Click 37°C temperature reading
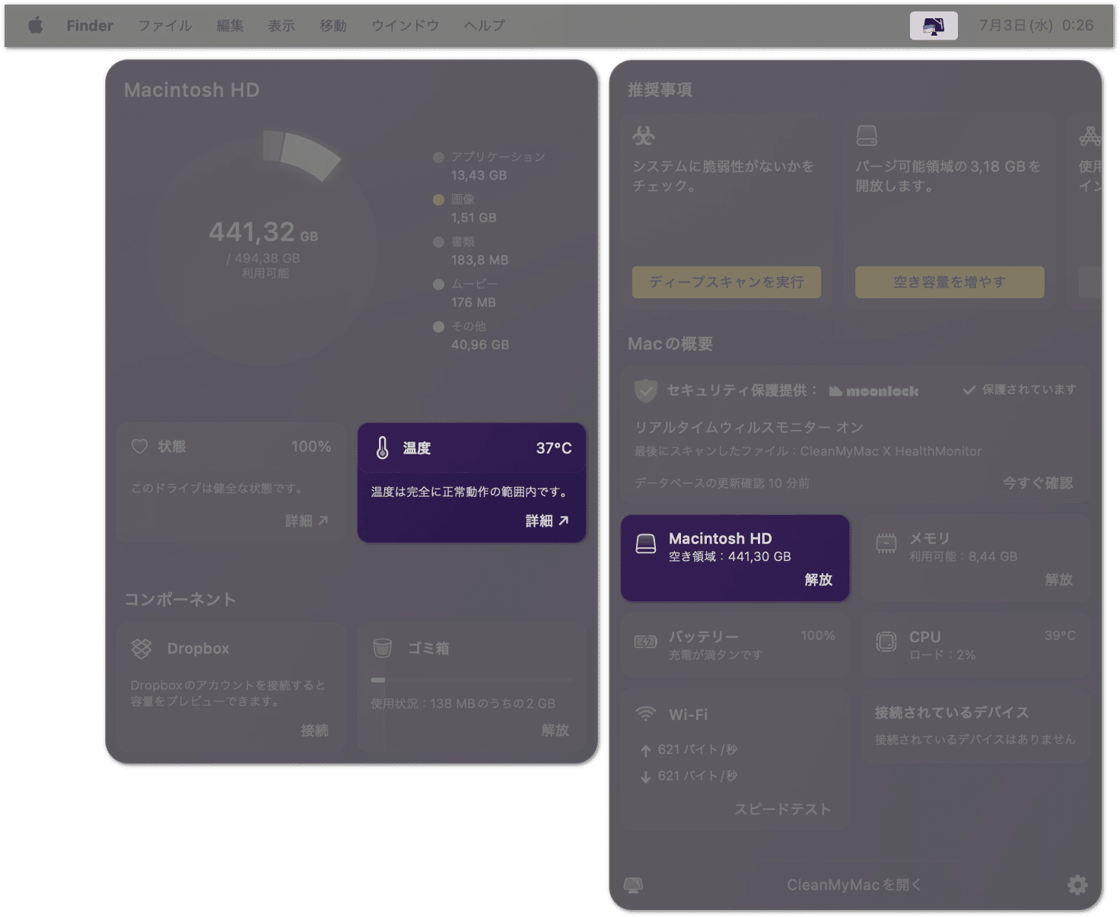This screenshot has width=1120, height=917. (x=554, y=448)
